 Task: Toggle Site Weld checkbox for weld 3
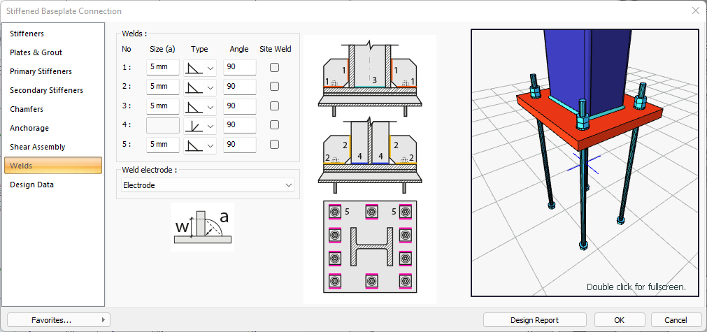[275, 106]
